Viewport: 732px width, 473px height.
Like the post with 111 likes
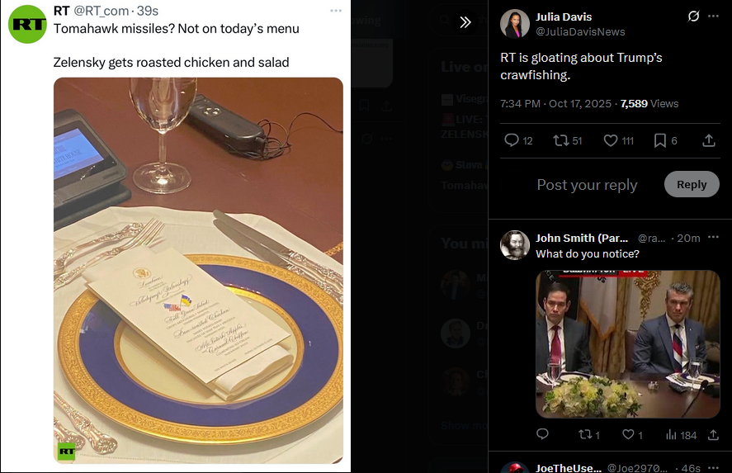click(x=618, y=140)
